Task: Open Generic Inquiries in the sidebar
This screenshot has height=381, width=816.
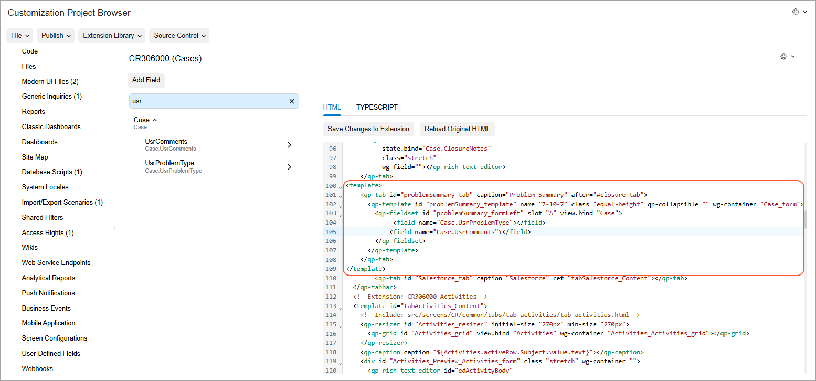Action: pyautogui.click(x=51, y=97)
